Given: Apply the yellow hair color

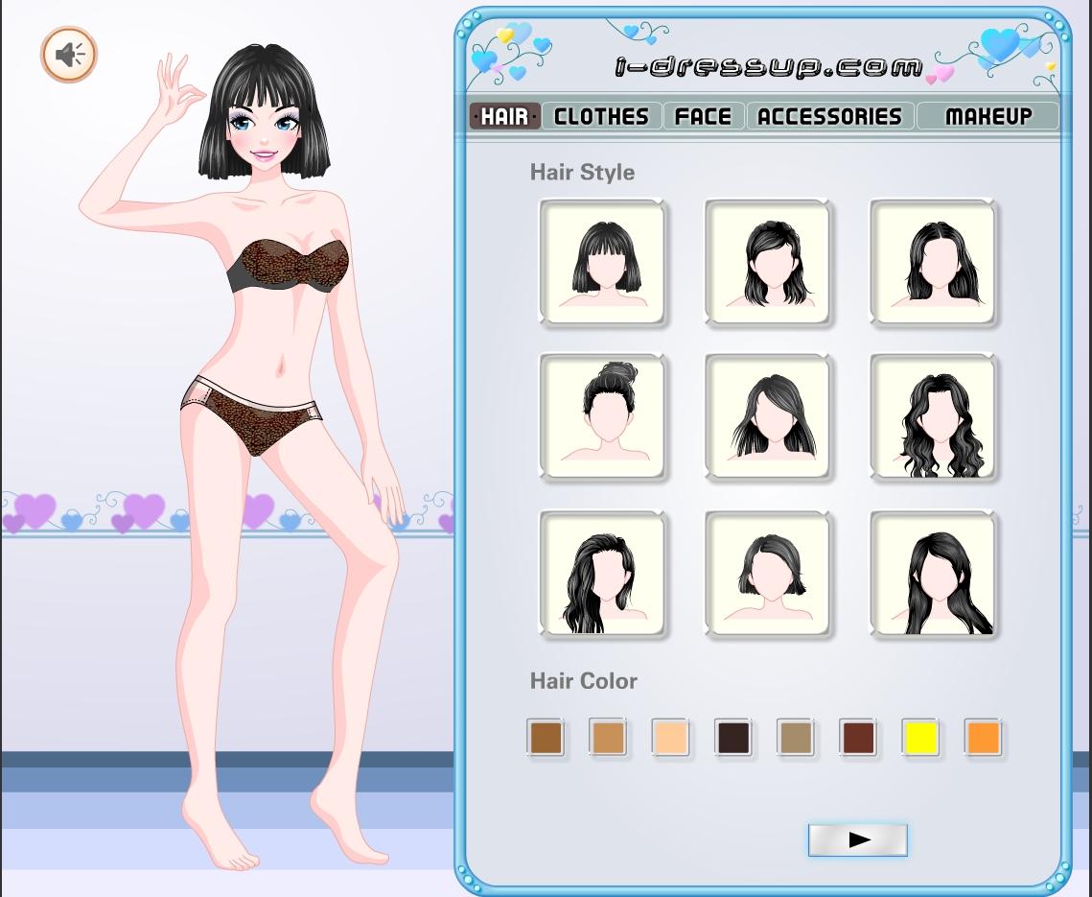Looking at the screenshot, I should (920, 738).
